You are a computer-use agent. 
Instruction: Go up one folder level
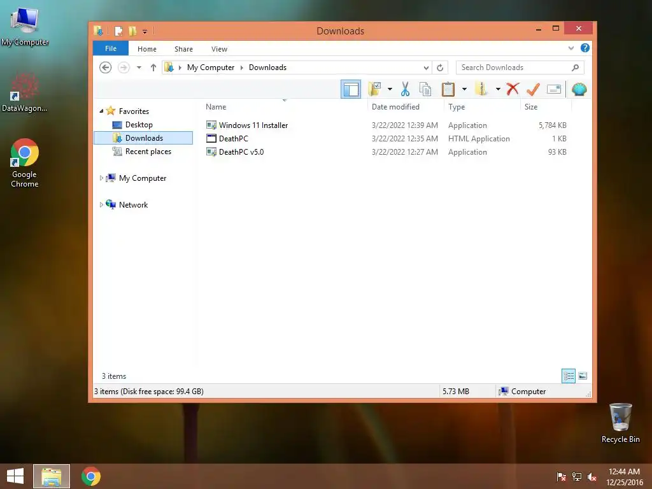[153, 67]
